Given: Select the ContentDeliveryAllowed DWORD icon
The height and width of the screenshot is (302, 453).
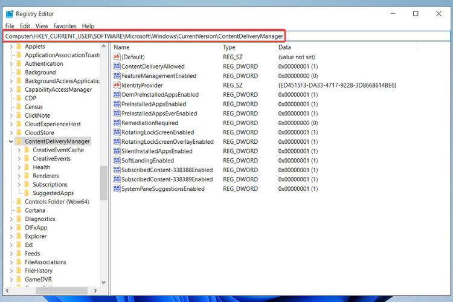Looking at the screenshot, I should point(117,66).
